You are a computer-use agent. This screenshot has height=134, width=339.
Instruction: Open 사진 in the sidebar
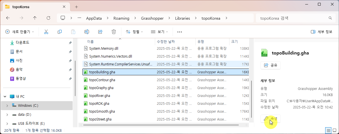point(19,61)
